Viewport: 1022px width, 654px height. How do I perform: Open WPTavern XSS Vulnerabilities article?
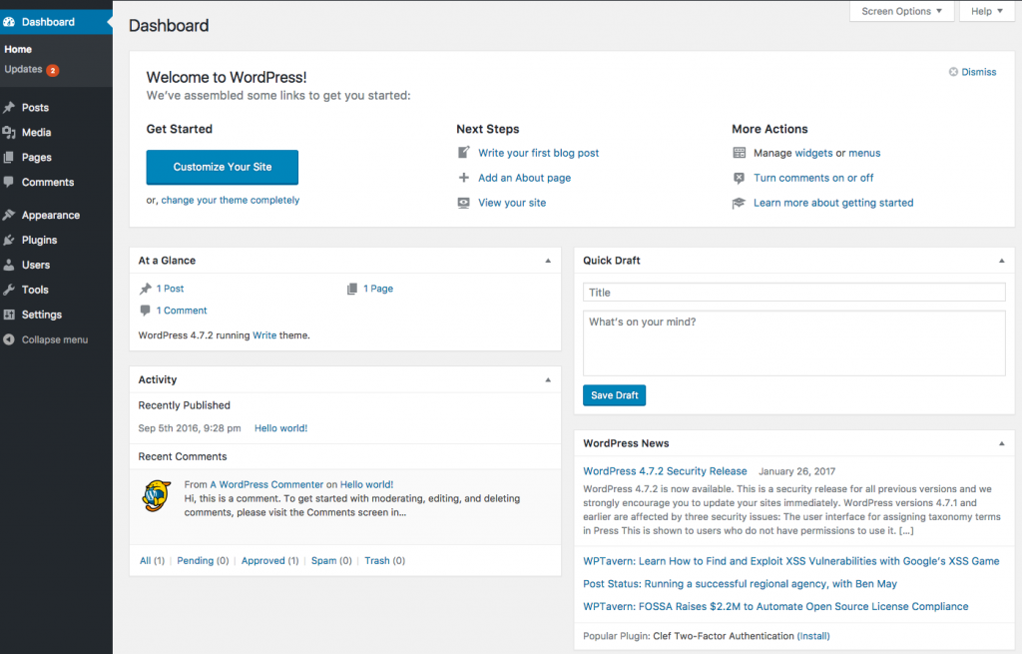[791, 561]
